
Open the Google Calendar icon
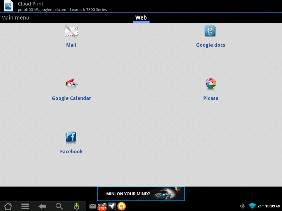tap(71, 84)
